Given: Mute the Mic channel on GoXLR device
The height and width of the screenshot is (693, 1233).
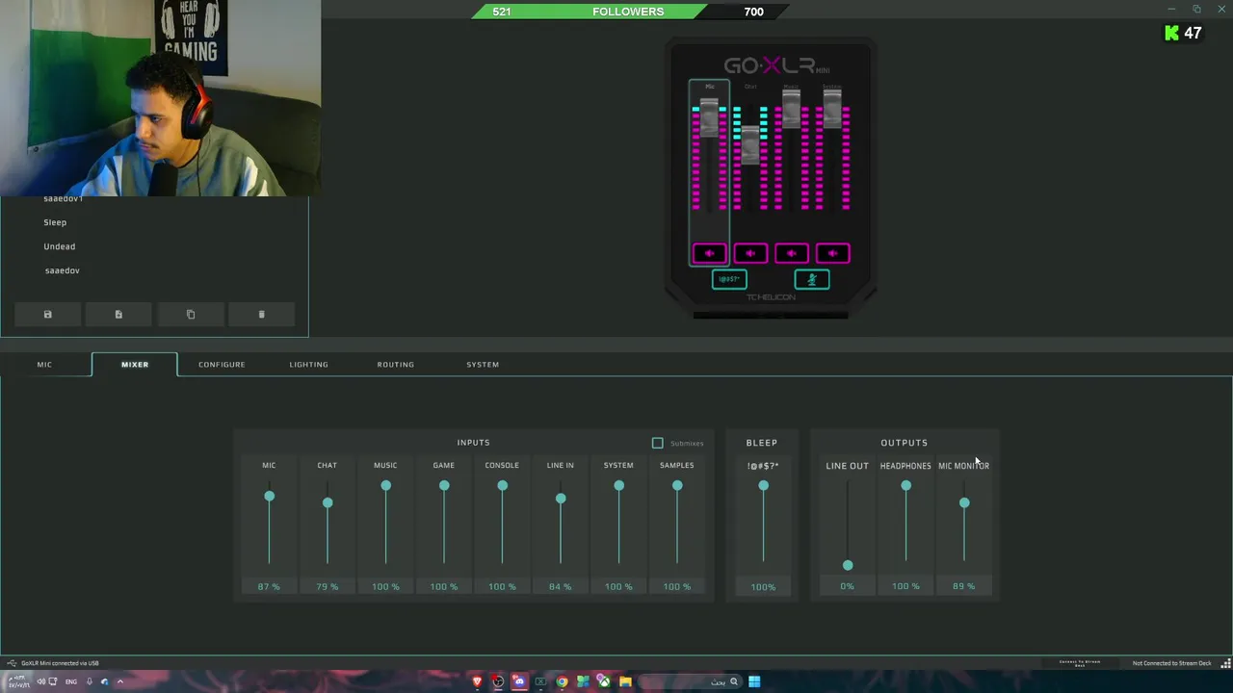Looking at the screenshot, I should coord(710,253).
